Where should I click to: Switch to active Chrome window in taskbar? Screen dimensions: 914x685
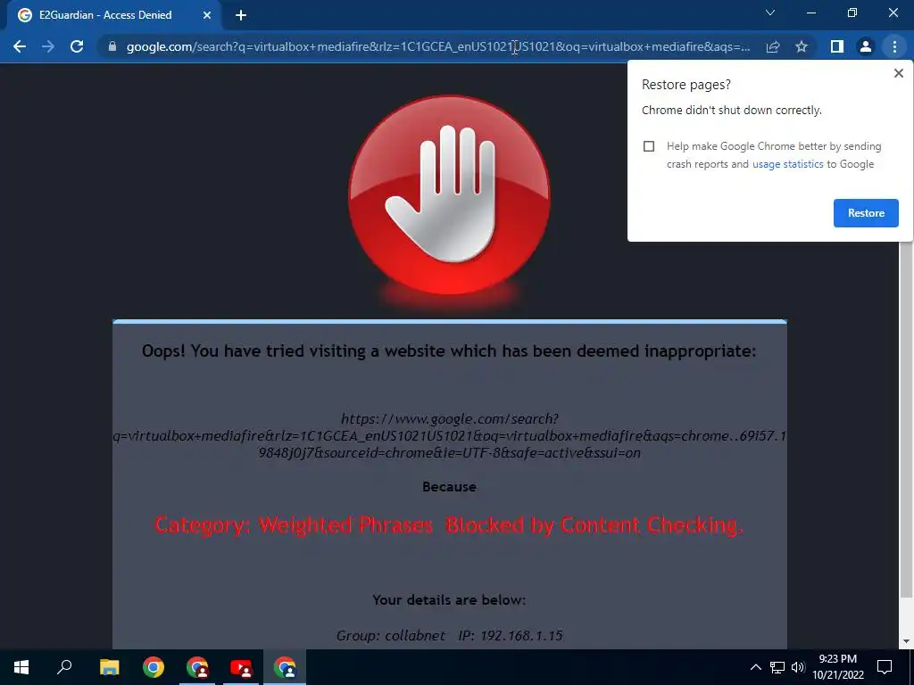285,667
